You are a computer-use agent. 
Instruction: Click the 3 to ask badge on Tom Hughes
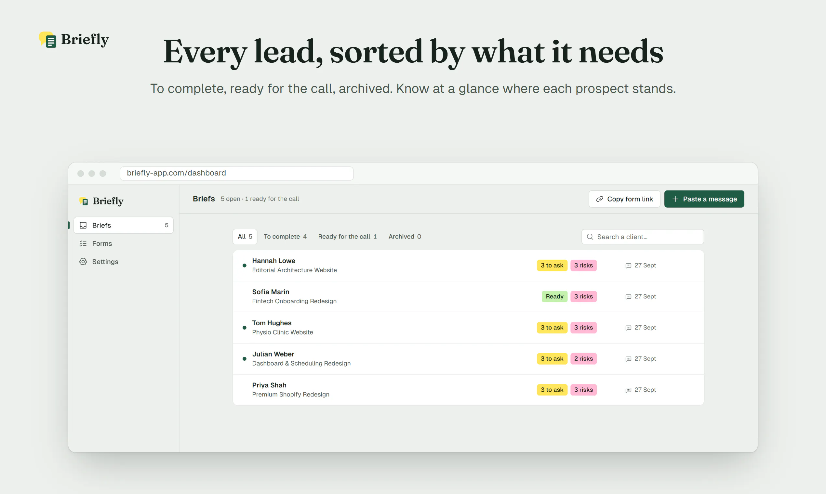coord(552,328)
